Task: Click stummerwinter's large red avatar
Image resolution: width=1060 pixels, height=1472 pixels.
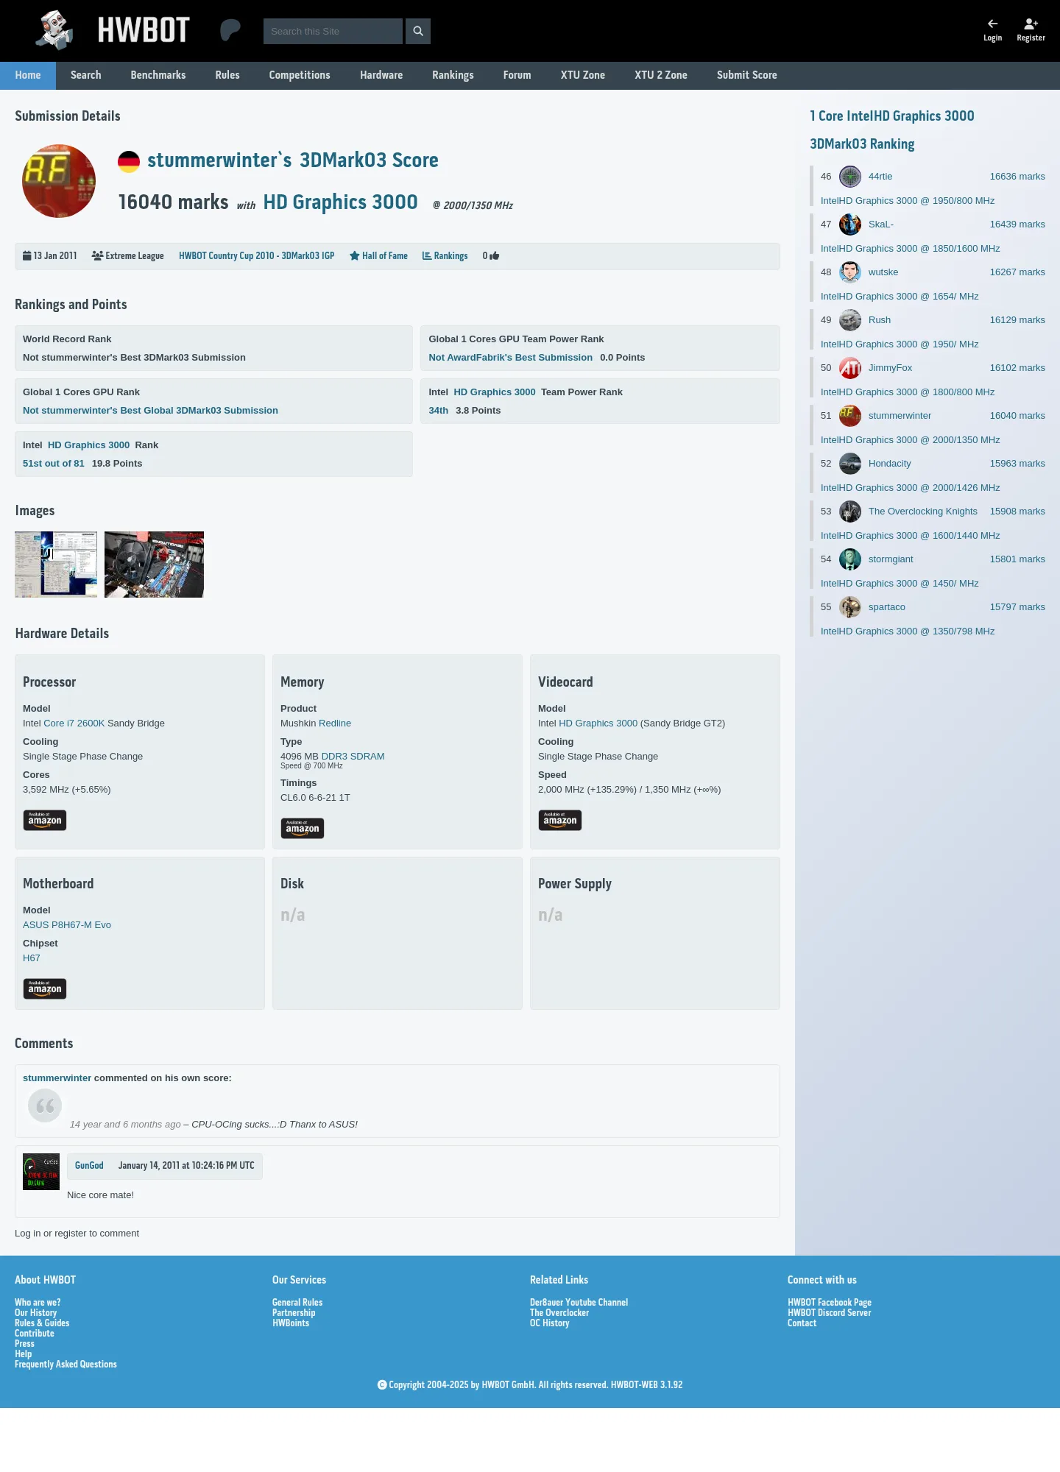Action: coord(59,181)
